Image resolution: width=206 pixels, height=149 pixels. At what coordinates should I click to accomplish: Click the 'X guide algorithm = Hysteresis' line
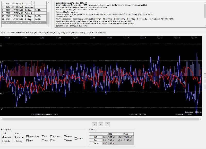click(x=93, y=21)
